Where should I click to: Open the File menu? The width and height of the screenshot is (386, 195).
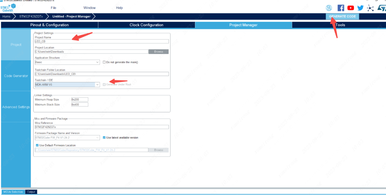coord(53,8)
